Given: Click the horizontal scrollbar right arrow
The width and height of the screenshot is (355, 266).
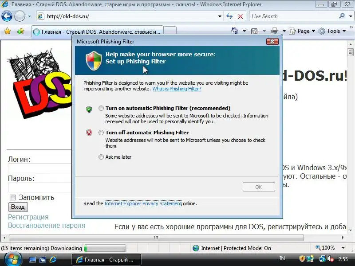Looking at the screenshot, I should pos(343,238).
